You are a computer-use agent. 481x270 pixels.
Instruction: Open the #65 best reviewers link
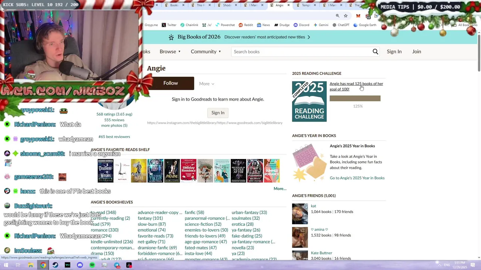(x=114, y=137)
